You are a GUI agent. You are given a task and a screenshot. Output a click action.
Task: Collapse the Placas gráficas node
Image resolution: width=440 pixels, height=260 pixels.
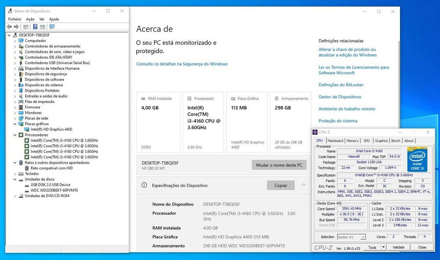pos(15,124)
